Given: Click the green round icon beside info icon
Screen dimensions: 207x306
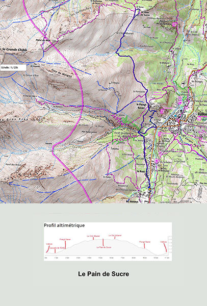Looking at the screenshot, I should click(x=204, y=119).
